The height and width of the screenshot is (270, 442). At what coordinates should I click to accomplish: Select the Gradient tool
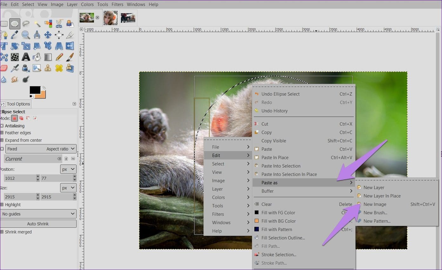click(48, 57)
